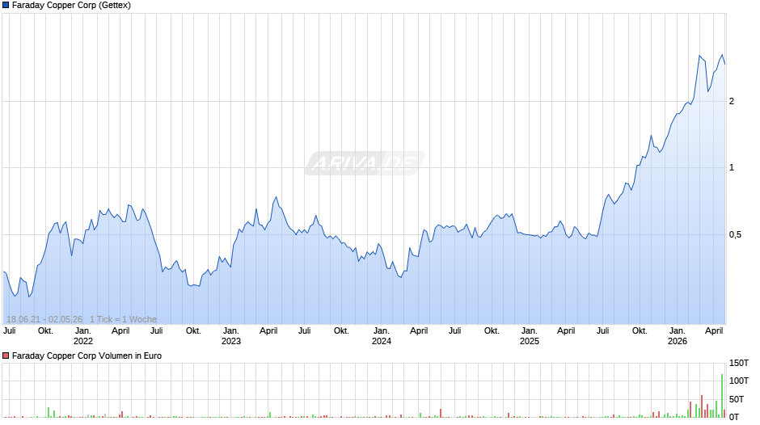Click the last 'April' label on time axis
Viewport: 760px width, 425px height.
pos(714,330)
